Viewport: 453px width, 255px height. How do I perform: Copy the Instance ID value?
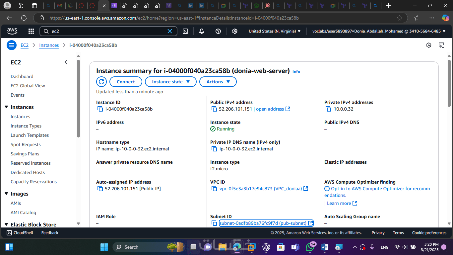pyautogui.click(x=100, y=109)
